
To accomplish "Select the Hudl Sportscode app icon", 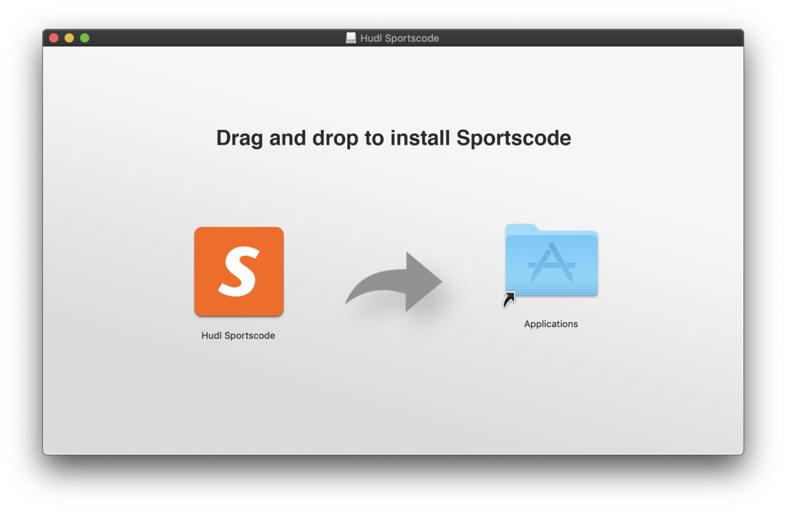I will 239,271.
